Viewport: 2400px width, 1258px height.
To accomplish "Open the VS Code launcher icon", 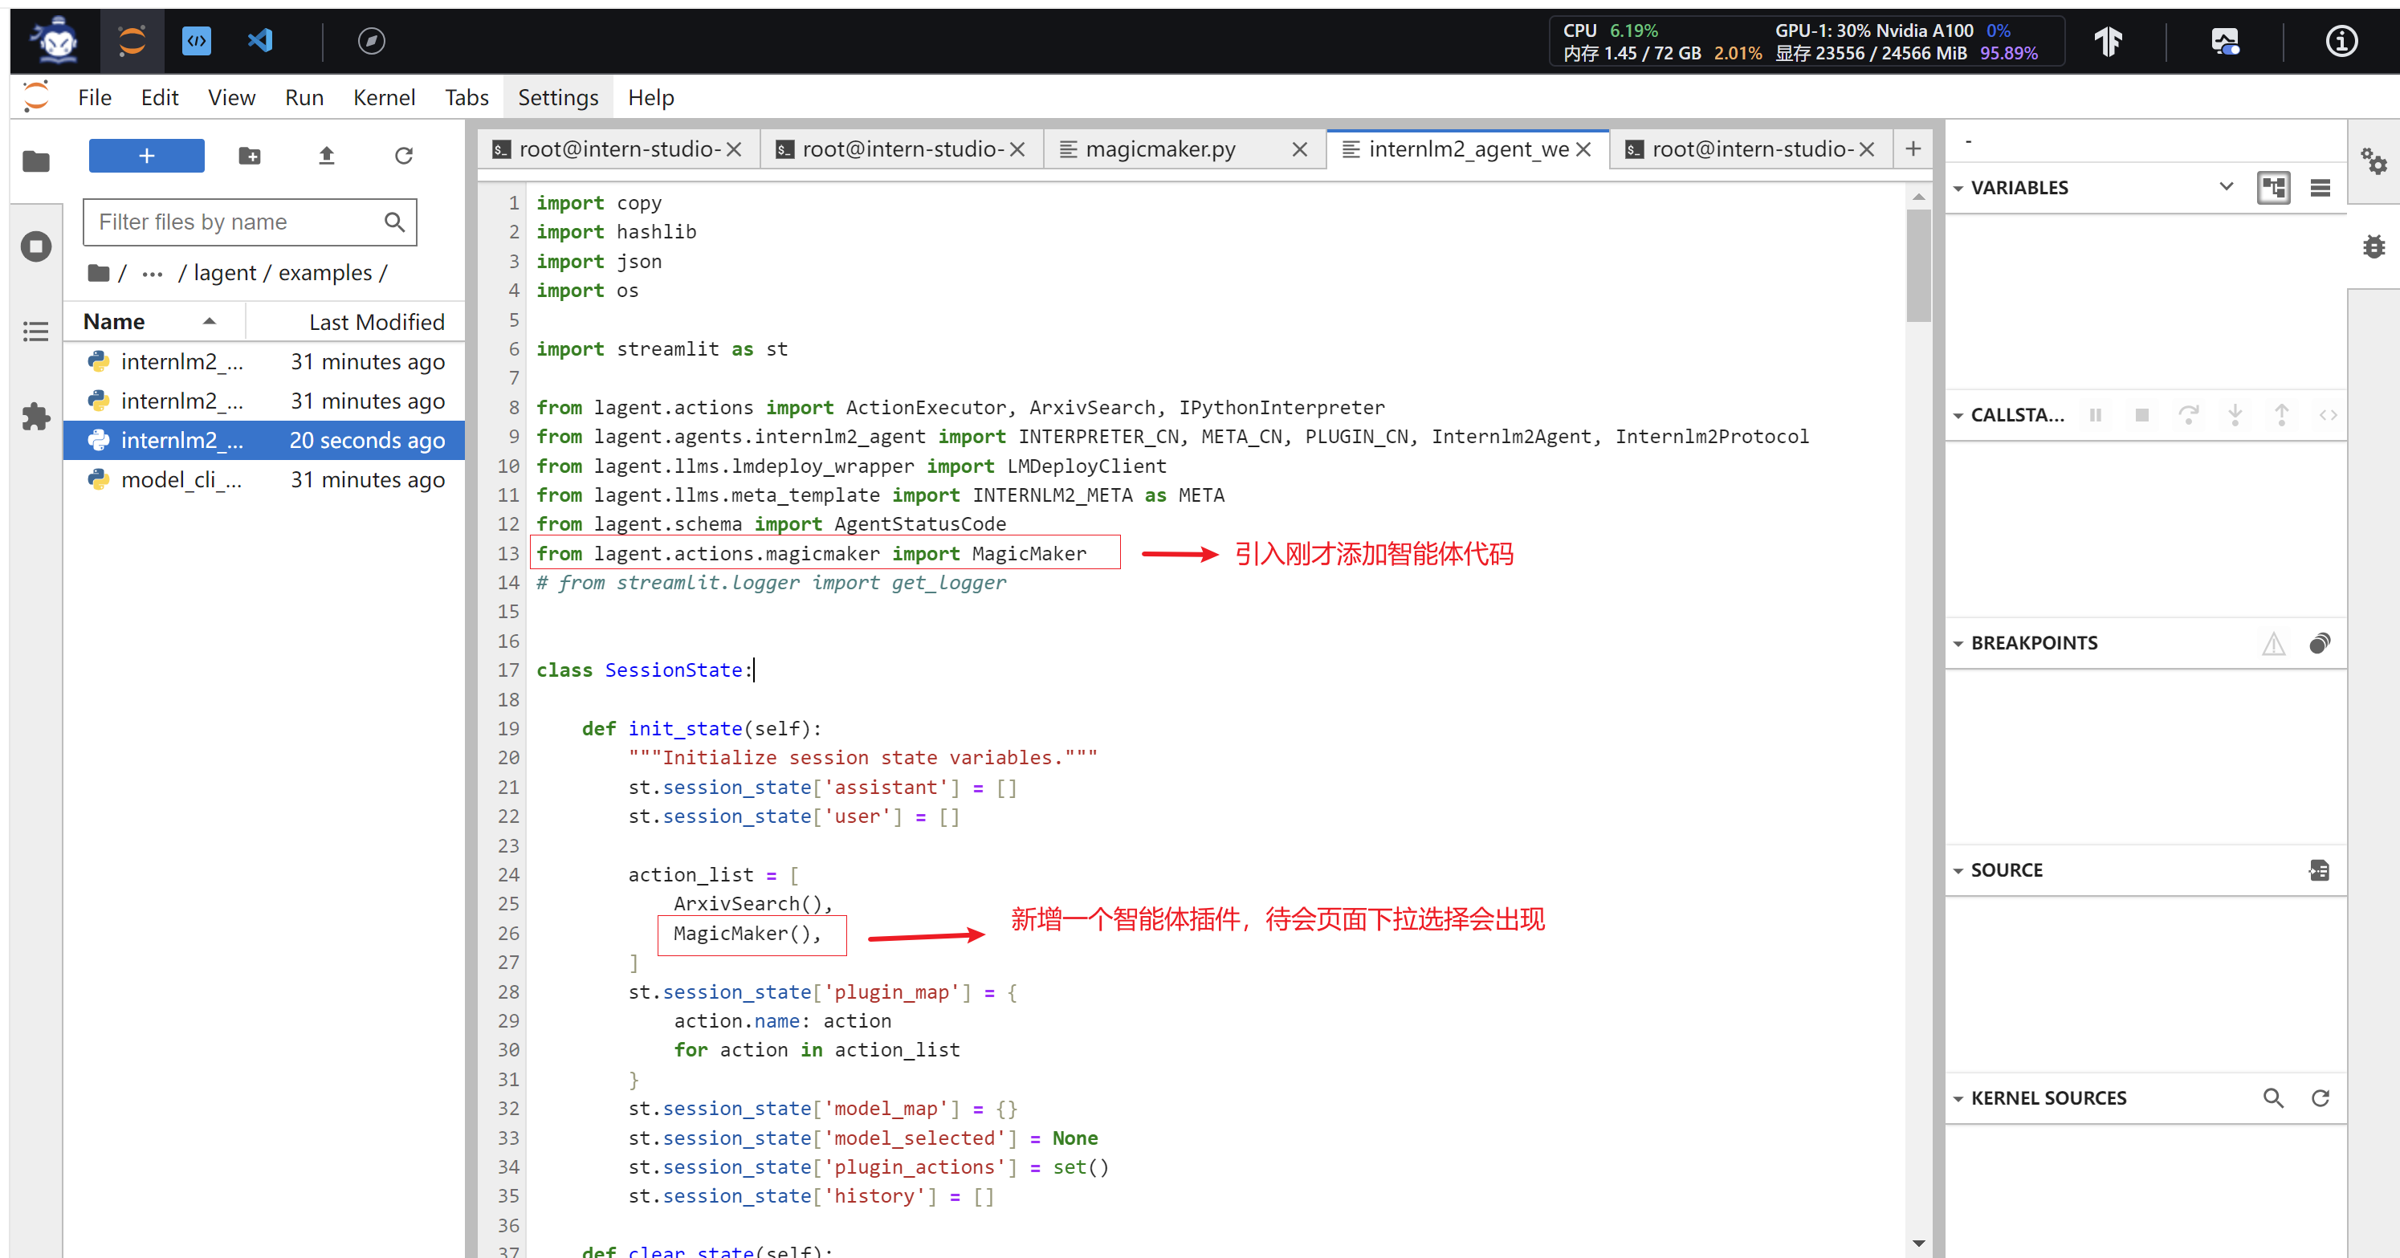I will tap(260, 40).
